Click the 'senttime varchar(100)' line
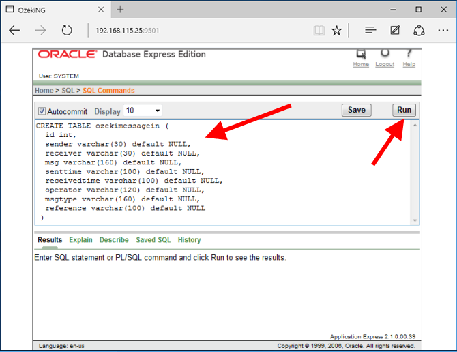This screenshot has width=457, height=352. point(125,172)
